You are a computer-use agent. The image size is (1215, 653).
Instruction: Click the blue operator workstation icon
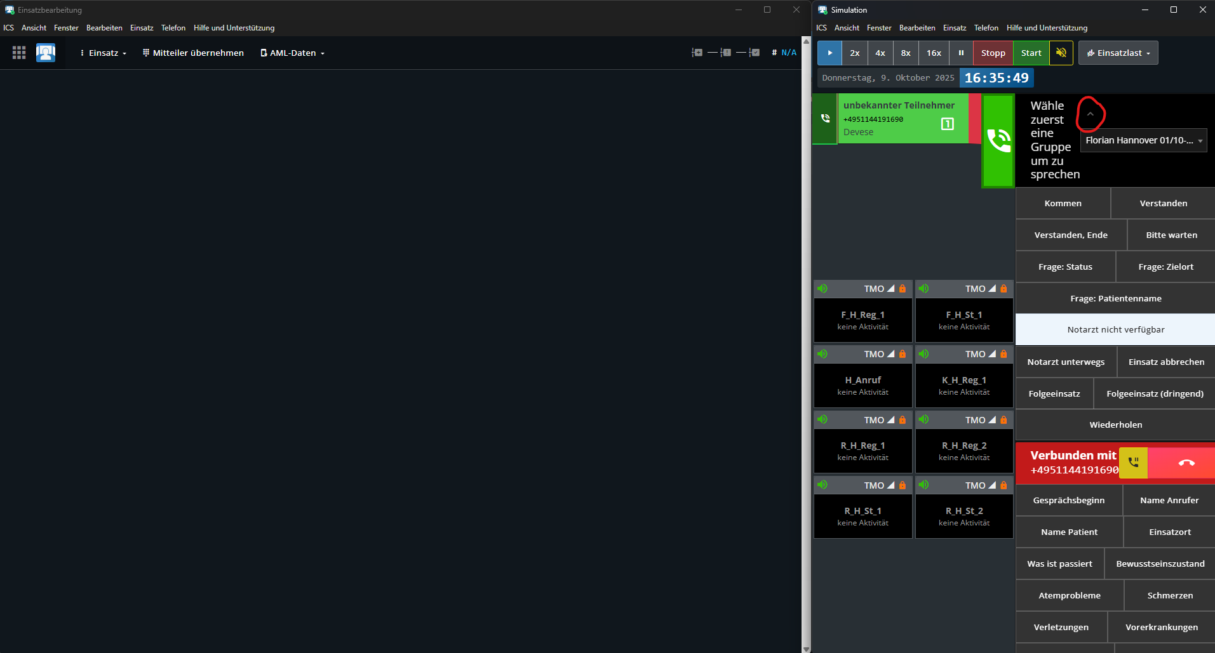(x=46, y=53)
